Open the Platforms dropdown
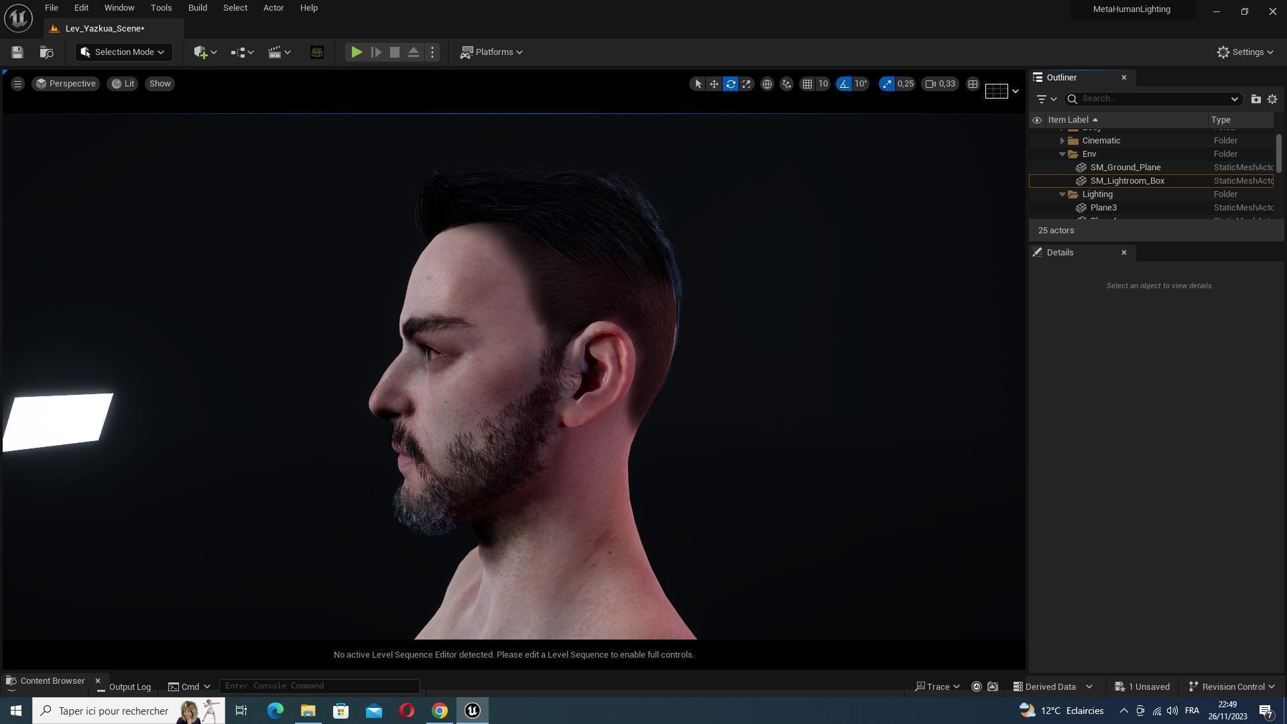This screenshot has width=1287, height=724. coord(491,52)
